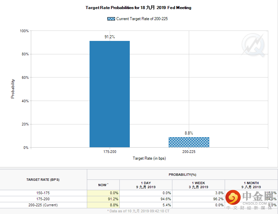Click the 91.2% value in the NOW column

113,199
